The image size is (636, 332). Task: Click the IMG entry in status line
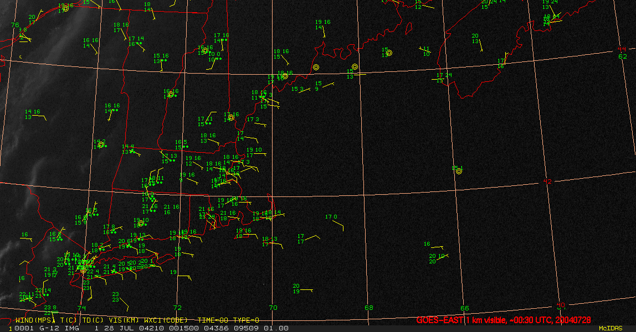[x=71, y=328]
